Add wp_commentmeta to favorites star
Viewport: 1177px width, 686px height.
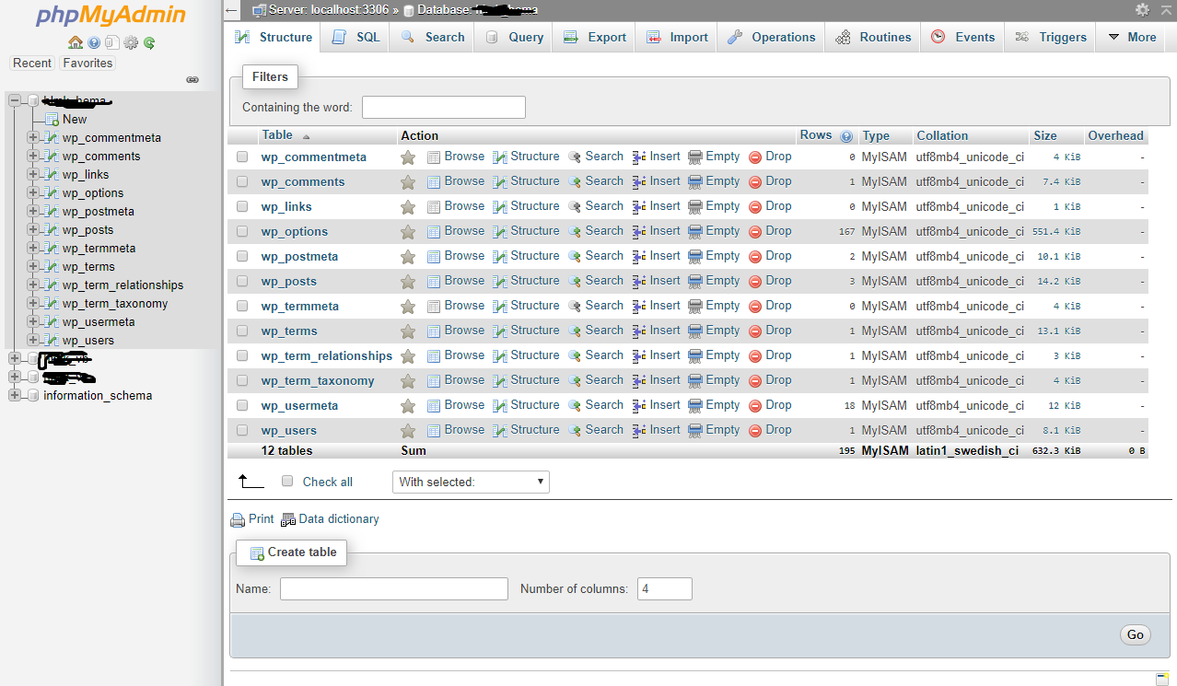pos(408,157)
